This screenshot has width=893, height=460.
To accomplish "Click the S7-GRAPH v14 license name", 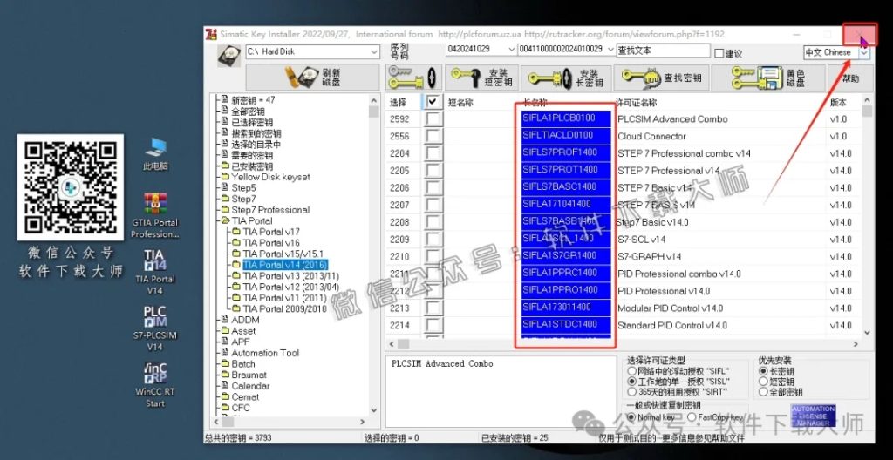I will (649, 256).
